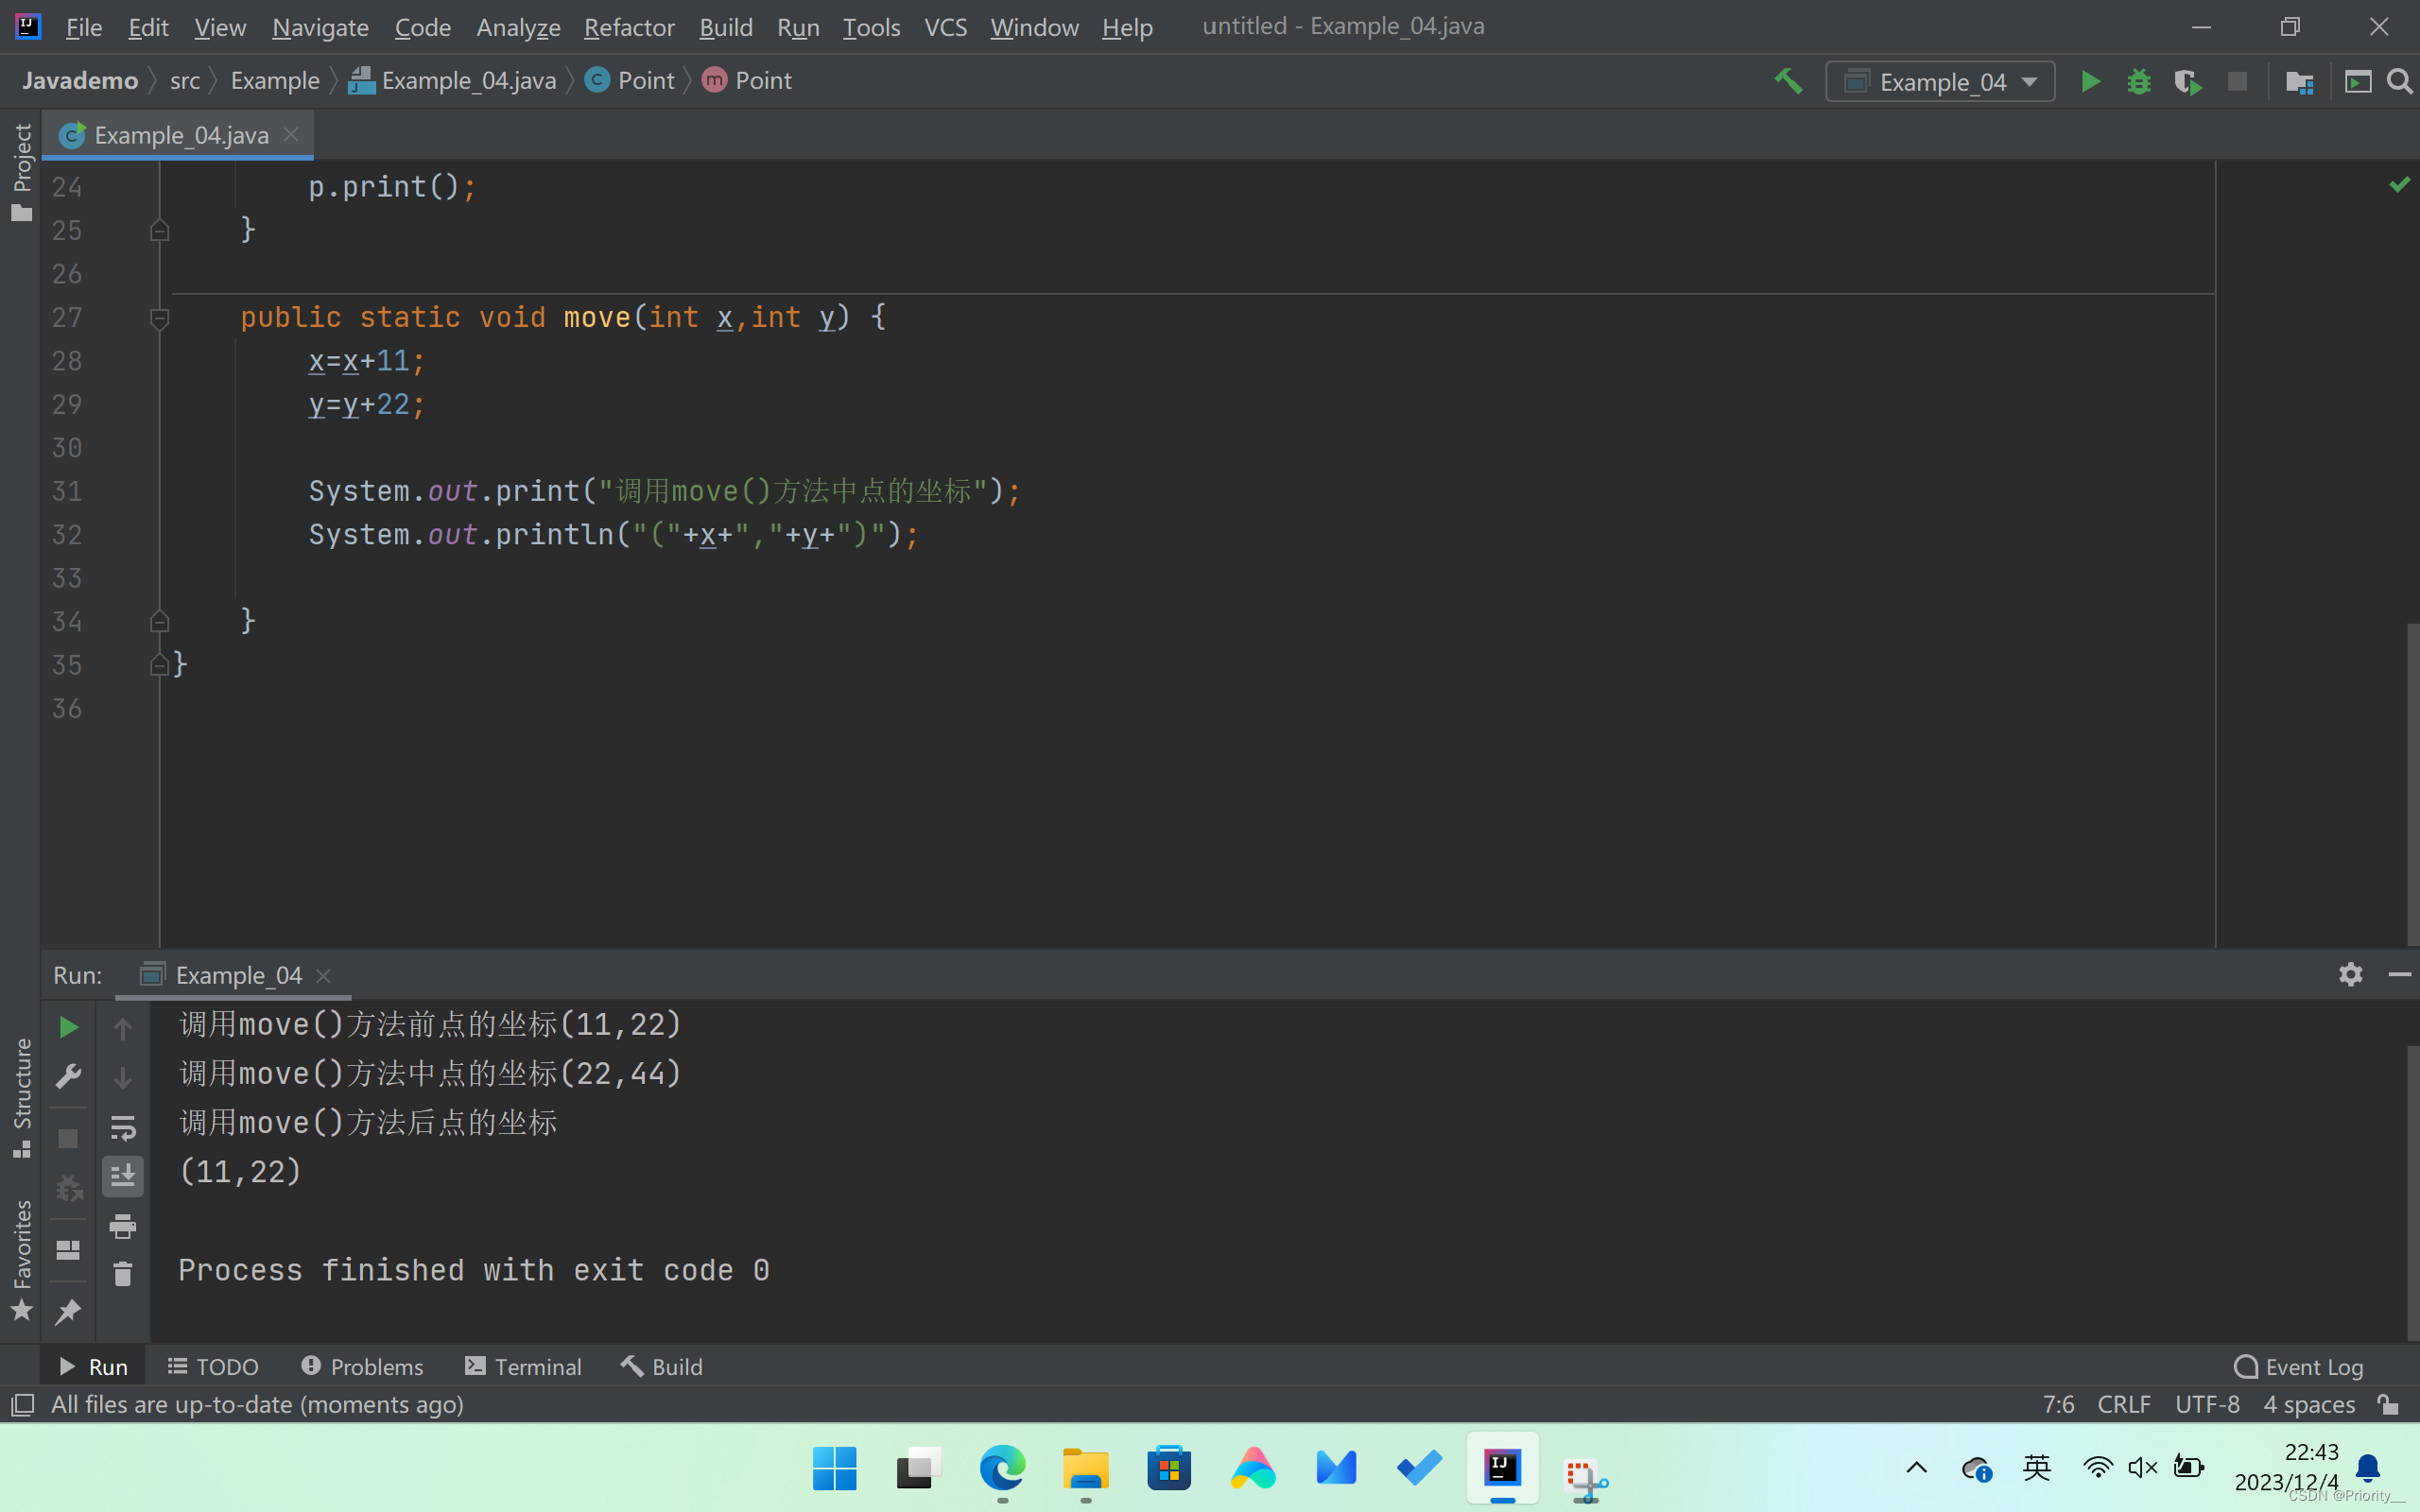
Task: Collapse the move method fold marker
Action: 159,318
